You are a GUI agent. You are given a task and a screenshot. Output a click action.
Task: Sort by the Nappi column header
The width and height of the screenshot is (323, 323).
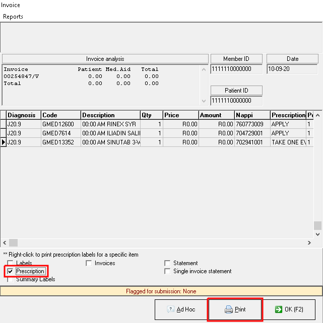(252, 115)
